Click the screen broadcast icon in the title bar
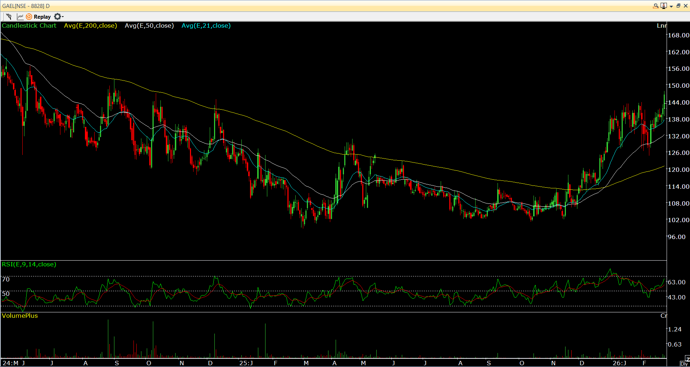Image resolution: width=690 pixels, height=367 pixels. point(663,6)
